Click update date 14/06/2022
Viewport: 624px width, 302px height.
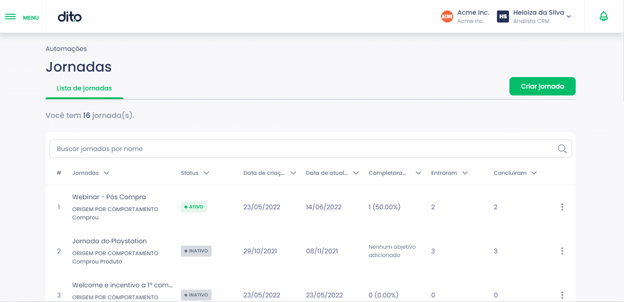point(324,207)
